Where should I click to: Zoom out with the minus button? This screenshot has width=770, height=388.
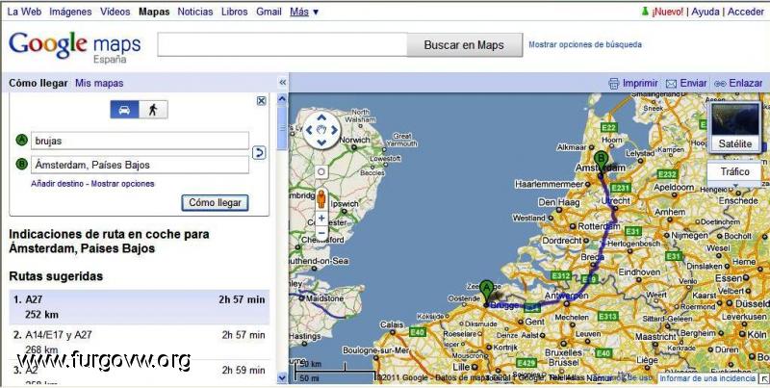coord(321,233)
